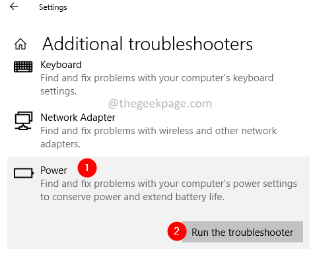
Task: Click the computer's power settings description line
Action: click(x=168, y=184)
